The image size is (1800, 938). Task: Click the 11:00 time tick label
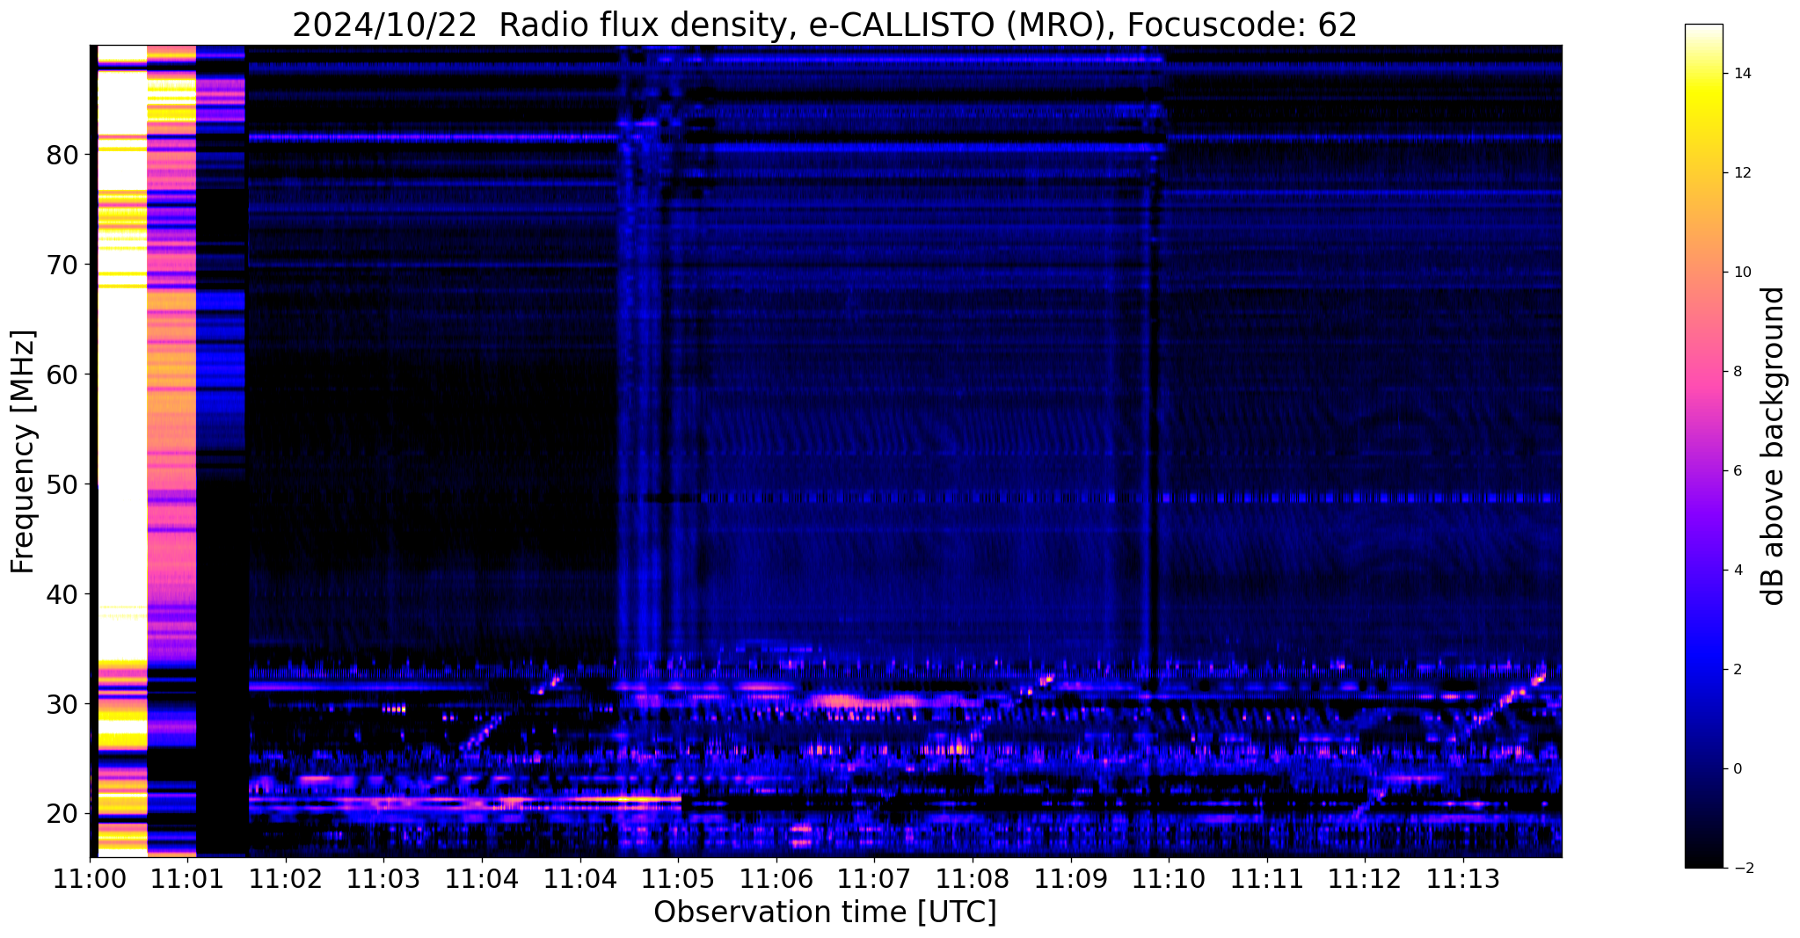point(90,879)
